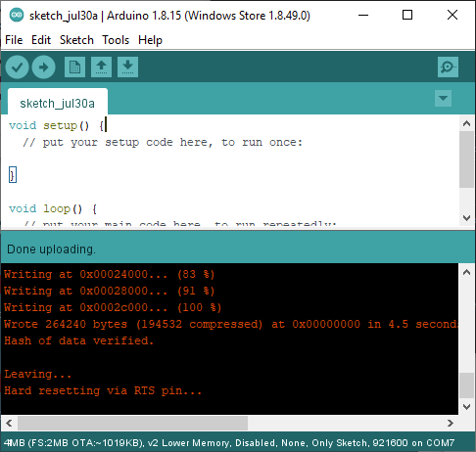
Task: Click the 'Hash of data verified.' line
Action: (x=78, y=340)
